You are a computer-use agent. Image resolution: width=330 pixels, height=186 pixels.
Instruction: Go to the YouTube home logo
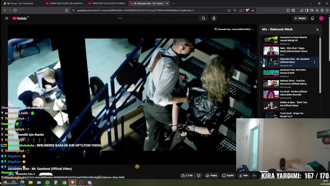click(20, 18)
